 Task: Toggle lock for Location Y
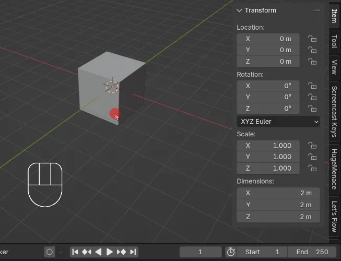[312, 50]
